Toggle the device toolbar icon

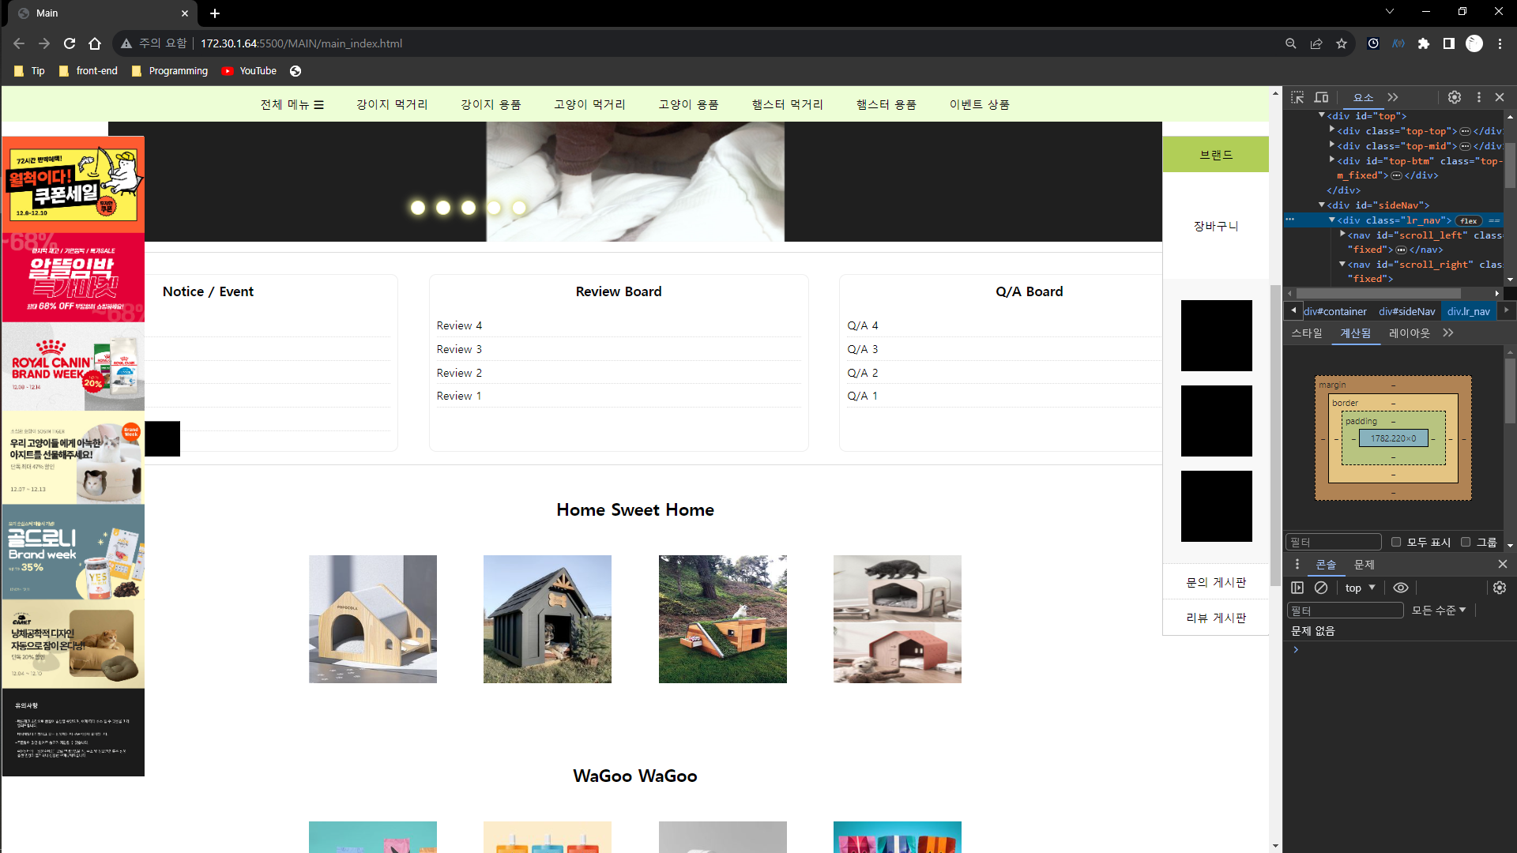(1321, 97)
